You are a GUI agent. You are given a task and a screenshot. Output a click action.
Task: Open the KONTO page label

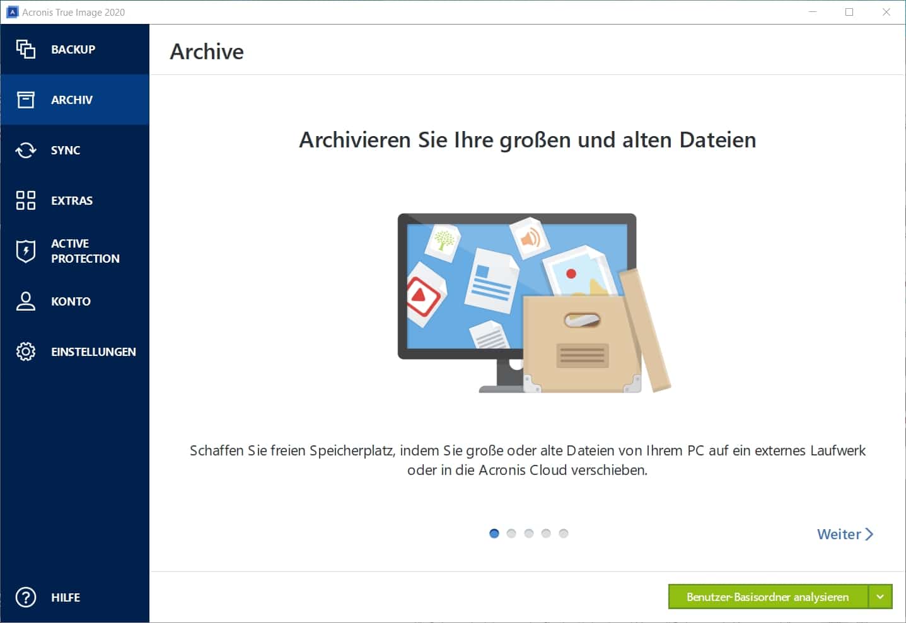pyautogui.click(x=71, y=301)
